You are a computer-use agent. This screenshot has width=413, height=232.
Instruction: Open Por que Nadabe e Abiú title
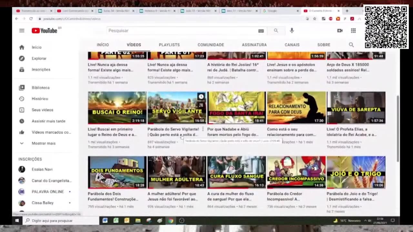pos(233,132)
